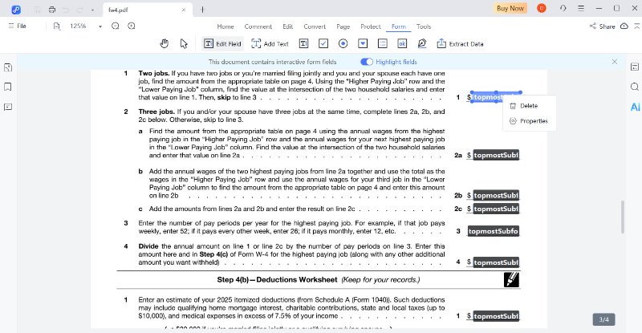
Task: Click the Extract Data button
Action: (460, 44)
